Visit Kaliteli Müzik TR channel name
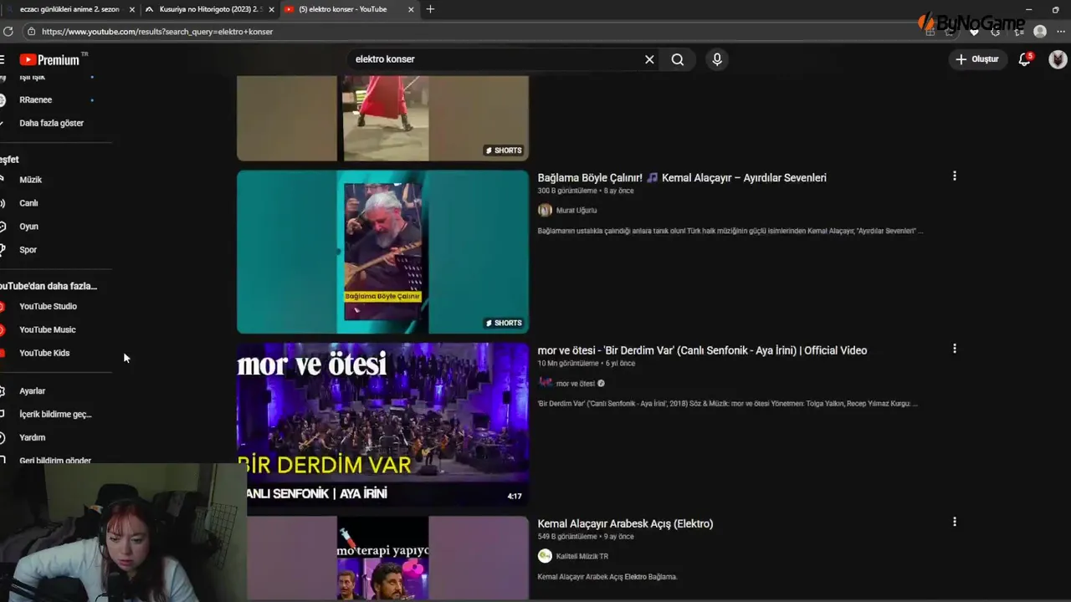The height and width of the screenshot is (602, 1071). 582,557
